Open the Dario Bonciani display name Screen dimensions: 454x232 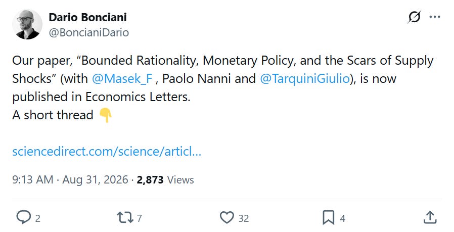coord(87,17)
